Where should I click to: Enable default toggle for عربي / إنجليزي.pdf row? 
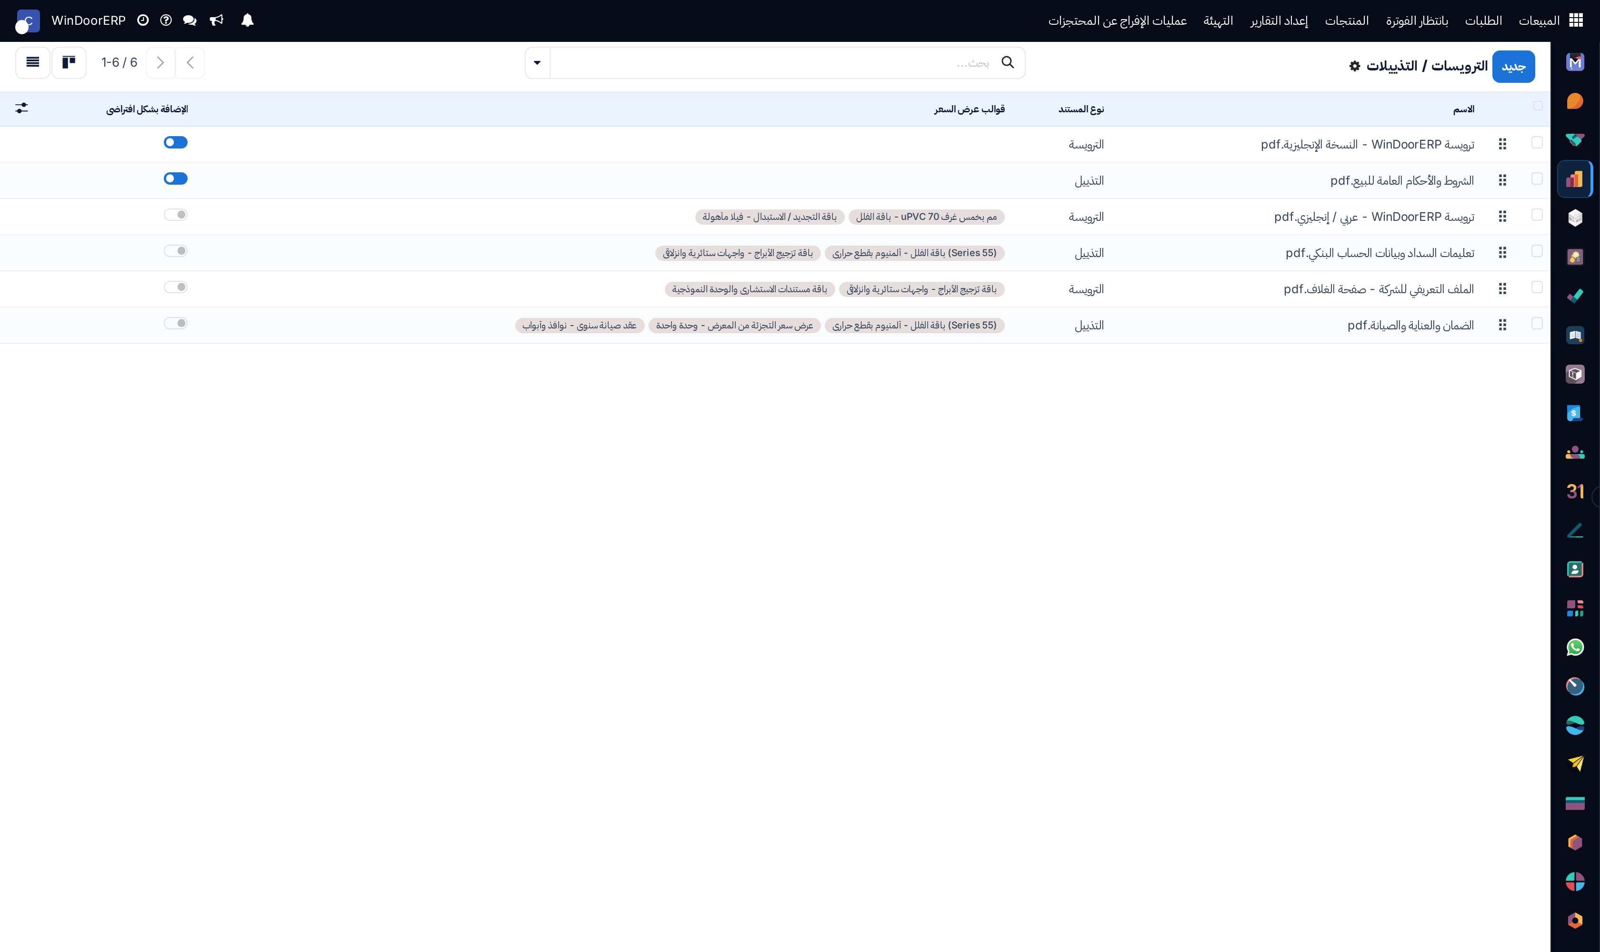tap(175, 214)
